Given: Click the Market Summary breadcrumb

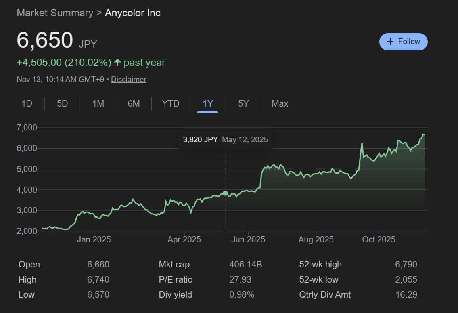Looking at the screenshot, I should point(55,13).
